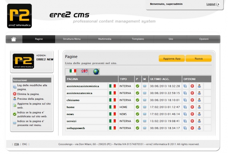This screenshot has width=228, height=154.
Task: Toggle published status of chisiamo
Action: coord(138,100)
